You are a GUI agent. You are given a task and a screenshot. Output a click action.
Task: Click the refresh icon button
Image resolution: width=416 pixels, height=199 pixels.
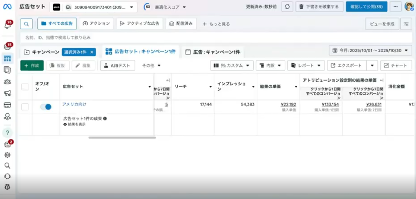pos(287,7)
